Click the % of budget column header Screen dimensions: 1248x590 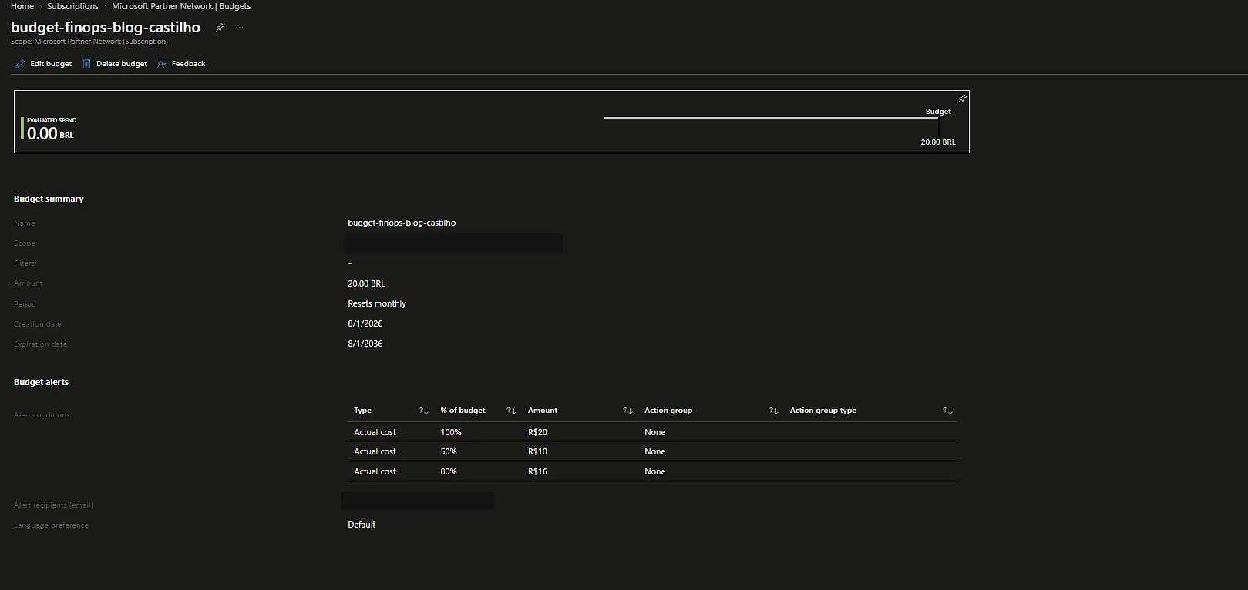[x=463, y=411]
